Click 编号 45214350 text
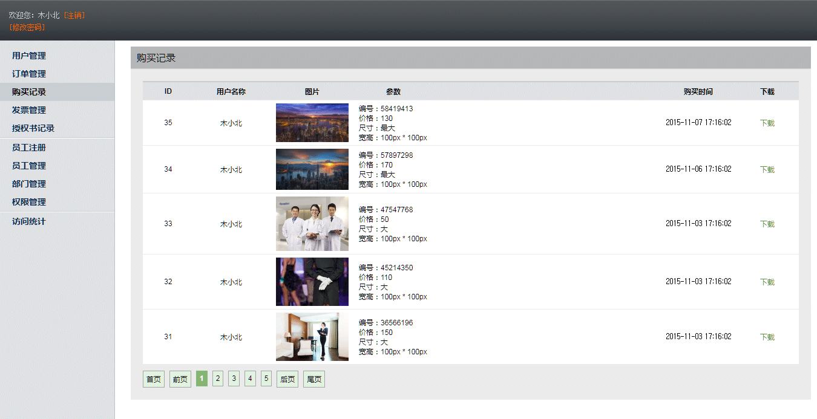The width and height of the screenshot is (817, 419). [386, 268]
